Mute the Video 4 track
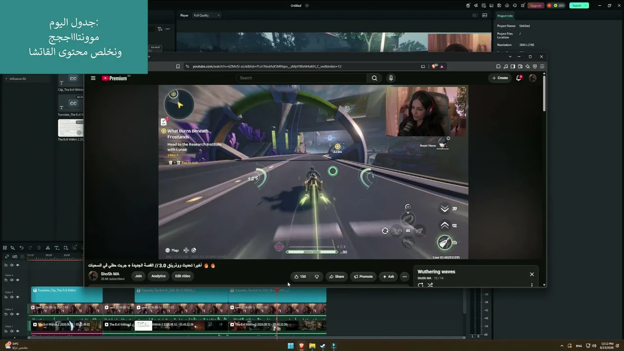624x351 pixels. point(12,279)
